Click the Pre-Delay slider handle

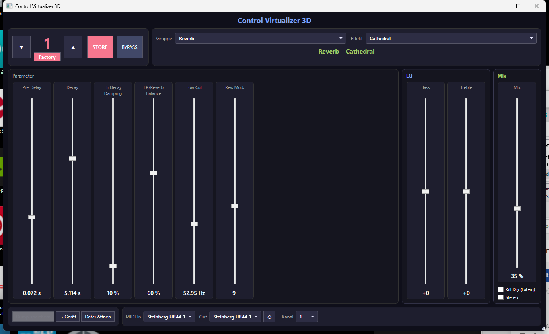tap(32, 217)
